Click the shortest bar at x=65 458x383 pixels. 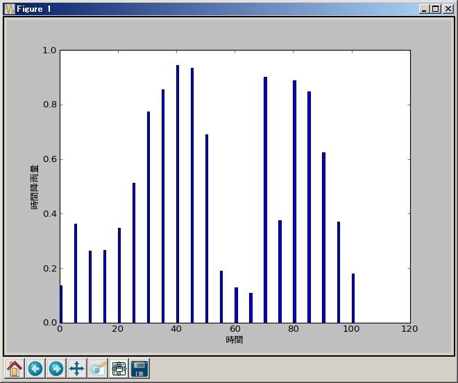251,308
